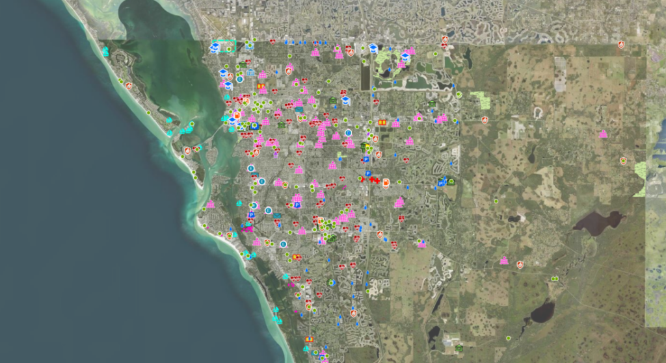This screenshot has width=666, height=363.
Task: Click the orange fuel marker at the bayfront downtown
Action: click(237, 115)
